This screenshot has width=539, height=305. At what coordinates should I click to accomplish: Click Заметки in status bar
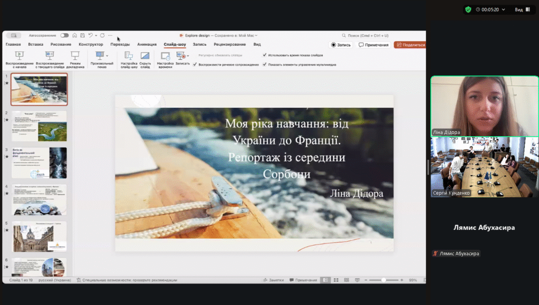click(x=274, y=280)
